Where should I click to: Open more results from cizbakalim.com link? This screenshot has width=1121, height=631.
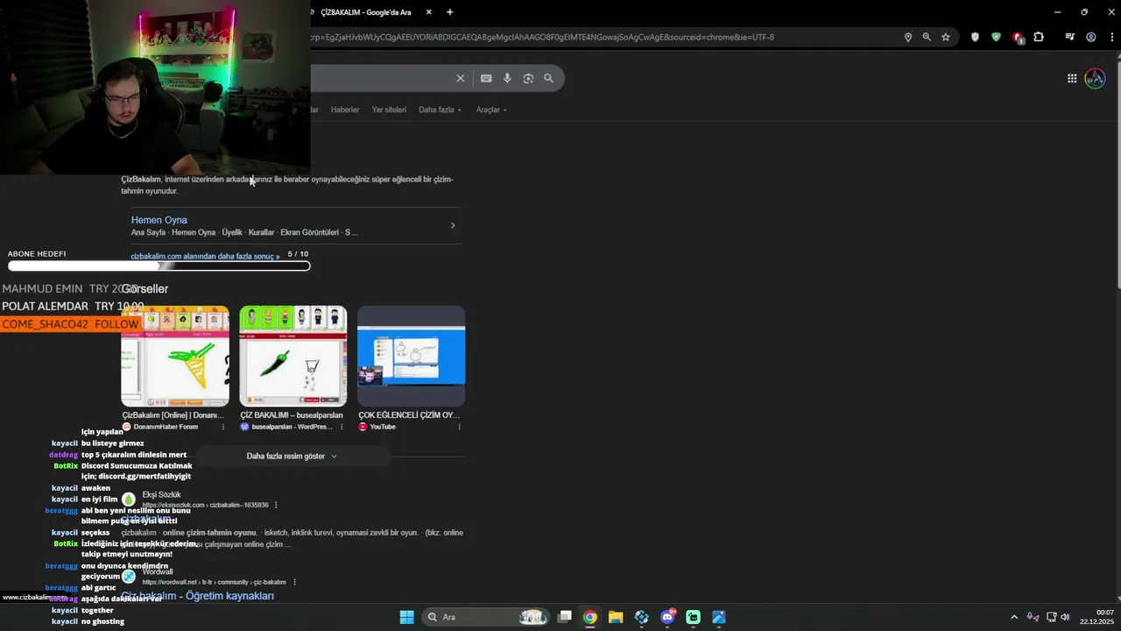207,257
